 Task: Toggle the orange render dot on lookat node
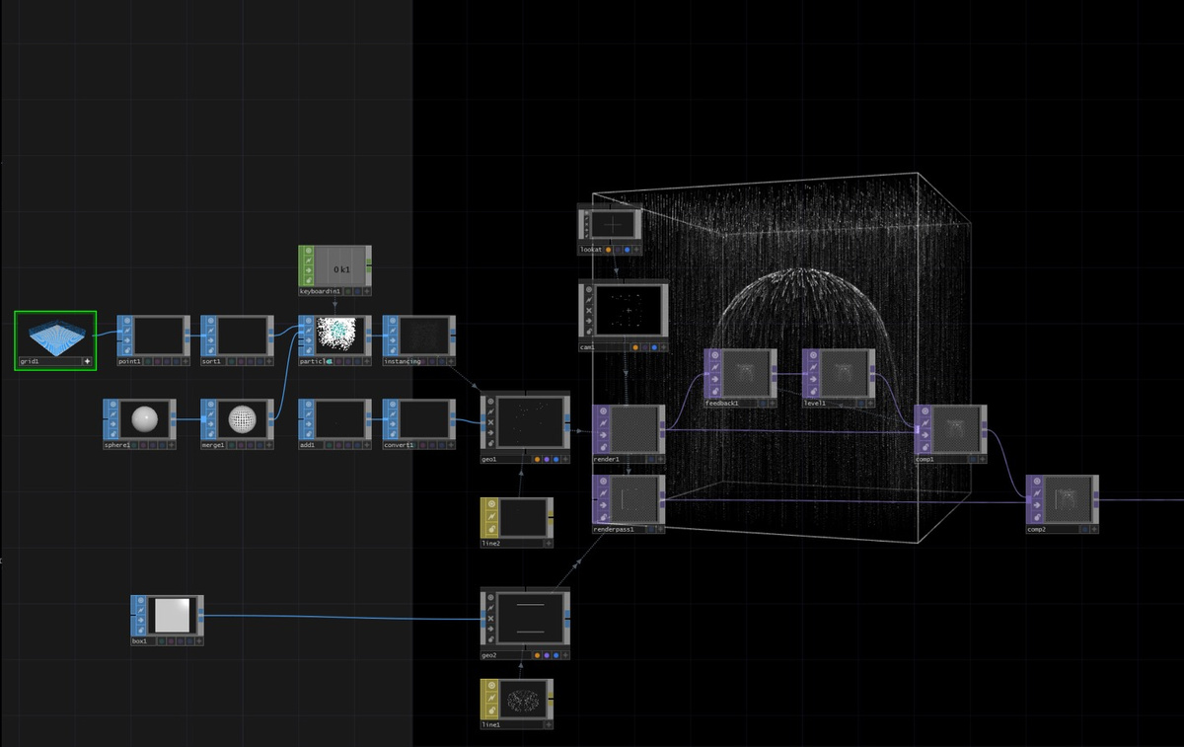click(x=609, y=249)
